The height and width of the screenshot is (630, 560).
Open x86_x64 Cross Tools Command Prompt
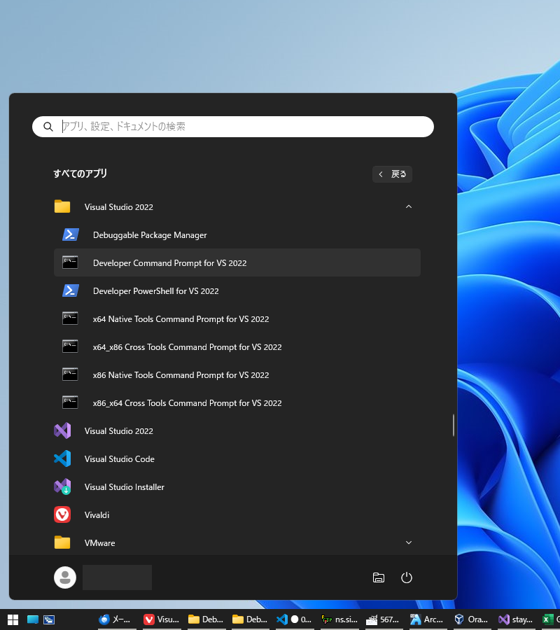pyautogui.click(x=237, y=403)
